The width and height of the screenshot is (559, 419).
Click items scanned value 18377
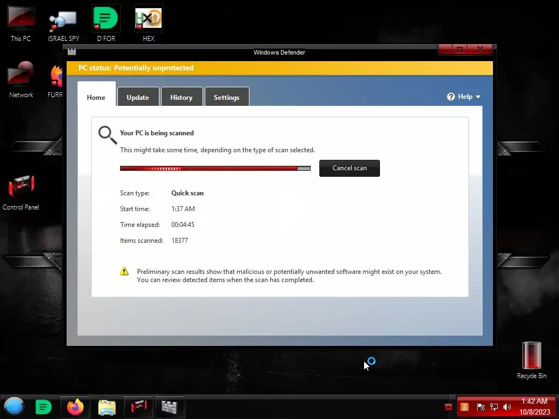coord(180,241)
